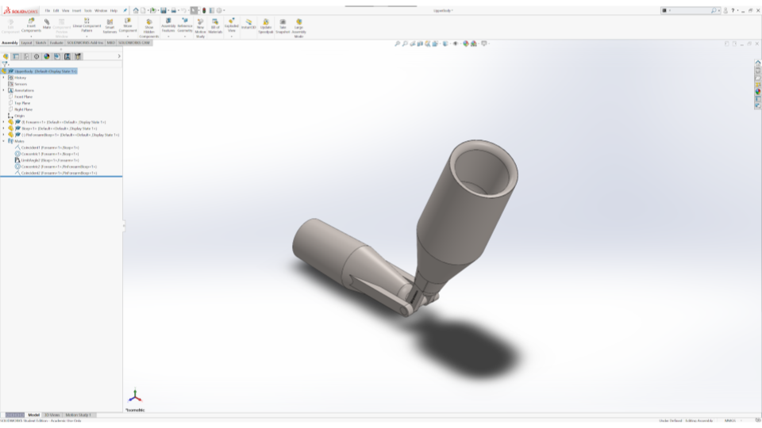Expand the Bicep<1> component node
This screenshot has height=428, width=762.
pyautogui.click(x=3, y=128)
